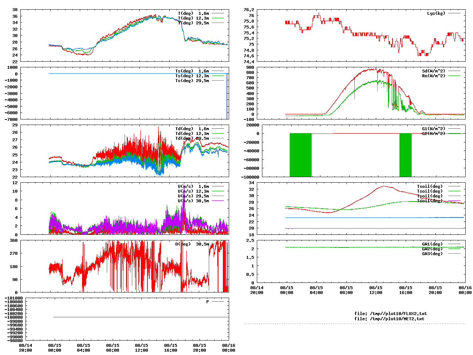Click the file path text for FLUX2.txt
The image size is (473, 355).
click(390, 314)
